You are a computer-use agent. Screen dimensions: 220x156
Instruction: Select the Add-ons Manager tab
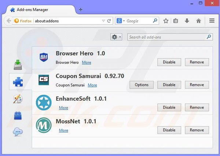[x=40, y=10]
